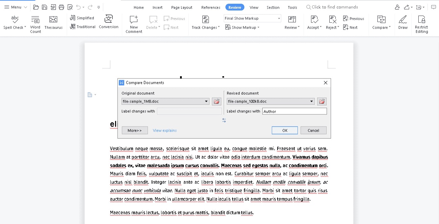Click the Accept change icon
Viewport: 439px width, 224px height.
click(x=314, y=20)
